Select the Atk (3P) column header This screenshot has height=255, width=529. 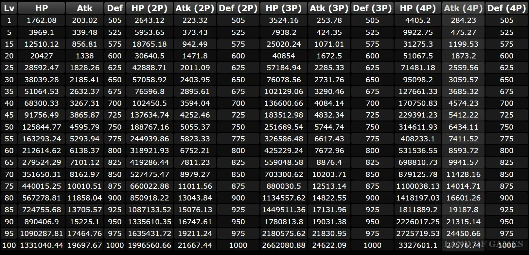329,8
